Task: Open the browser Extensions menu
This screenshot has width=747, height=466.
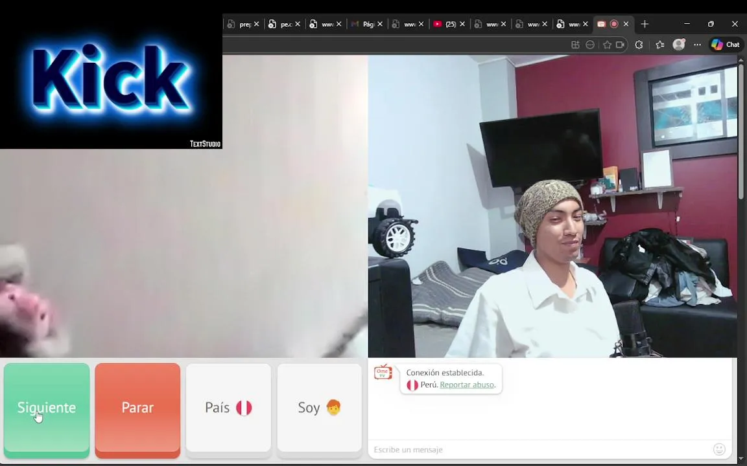Action: [639, 45]
